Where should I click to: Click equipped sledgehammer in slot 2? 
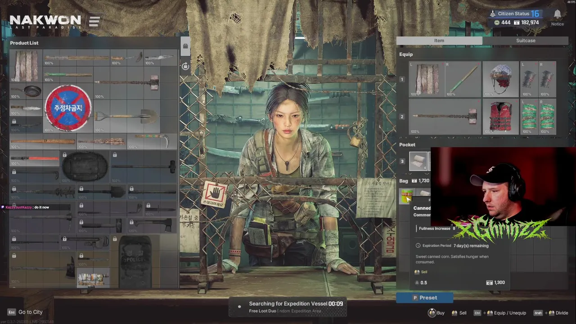445,117
